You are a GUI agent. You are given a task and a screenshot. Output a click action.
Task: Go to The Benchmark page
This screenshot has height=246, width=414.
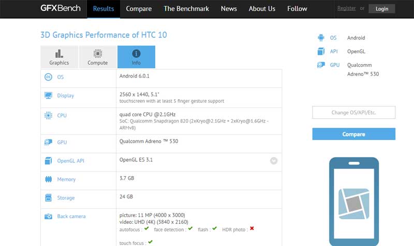186,9
